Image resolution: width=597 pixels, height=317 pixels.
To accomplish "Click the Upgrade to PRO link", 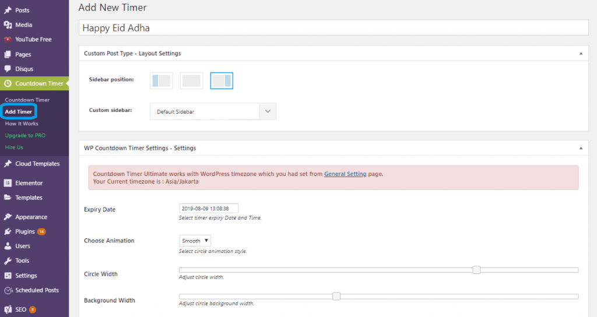I will click(25, 135).
